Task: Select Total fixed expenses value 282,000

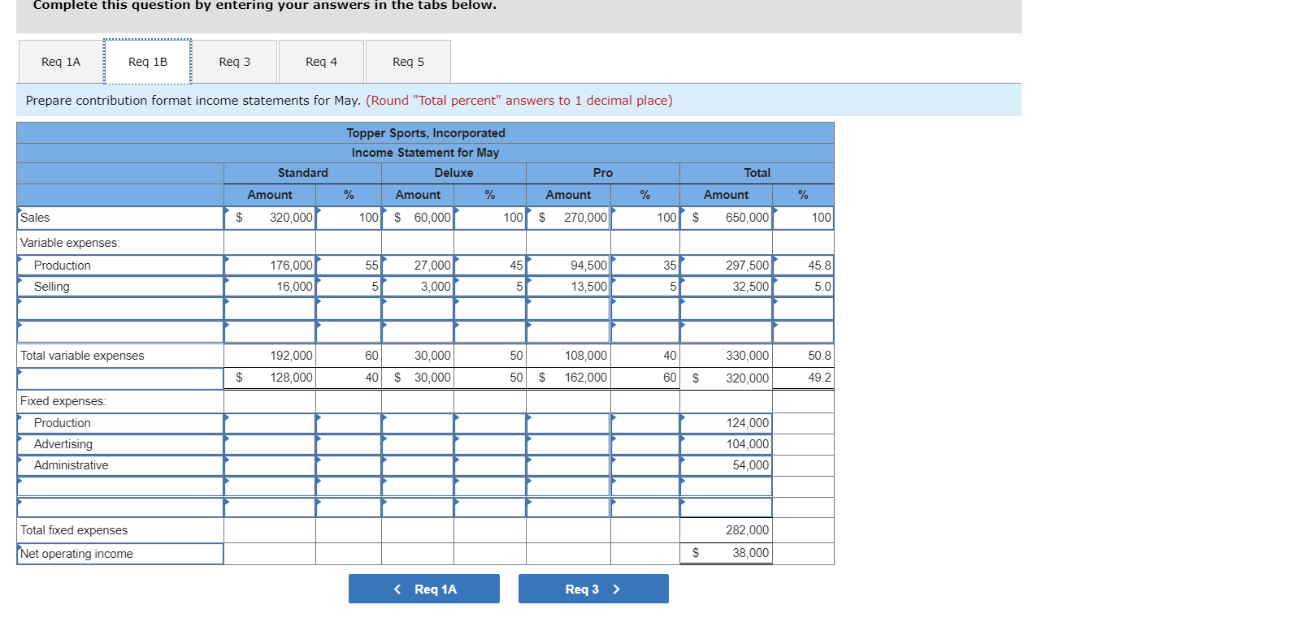Action: point(726,530)
